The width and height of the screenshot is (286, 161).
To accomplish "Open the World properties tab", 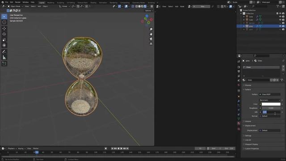I will tap(239, 85).
